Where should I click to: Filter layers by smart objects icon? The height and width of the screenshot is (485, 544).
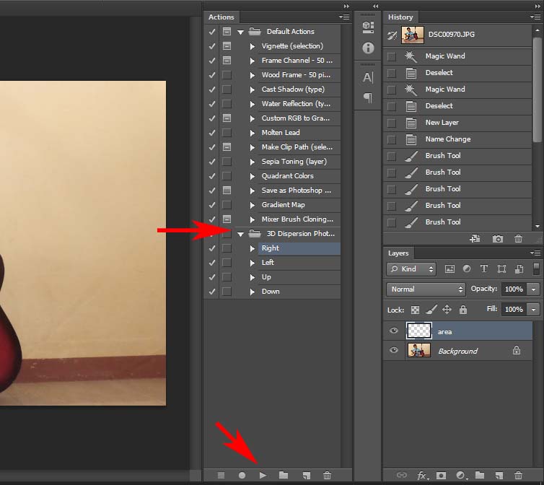519,268
